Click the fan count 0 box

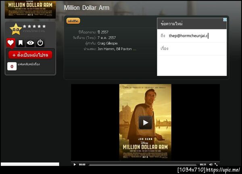12,66
